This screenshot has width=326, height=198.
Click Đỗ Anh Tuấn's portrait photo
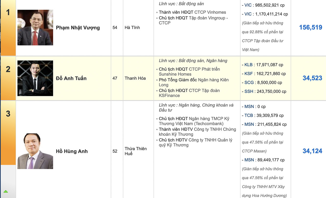coord(35,78)
